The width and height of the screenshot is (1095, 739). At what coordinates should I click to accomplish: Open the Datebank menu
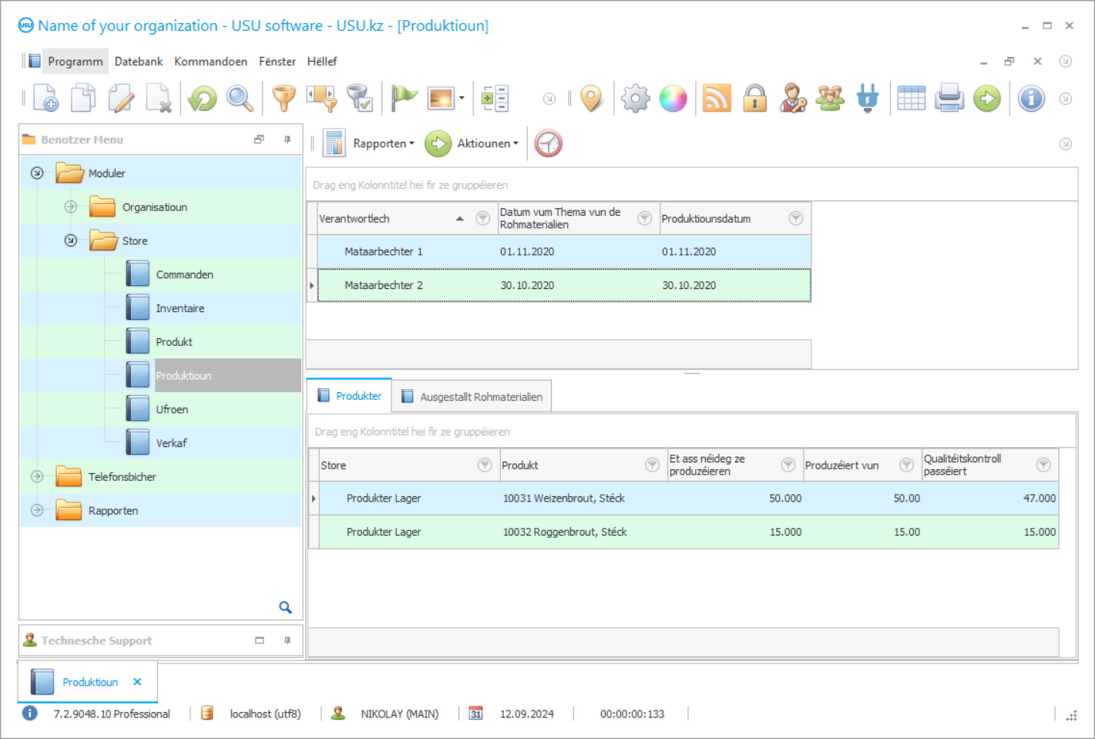coord(139,62)
